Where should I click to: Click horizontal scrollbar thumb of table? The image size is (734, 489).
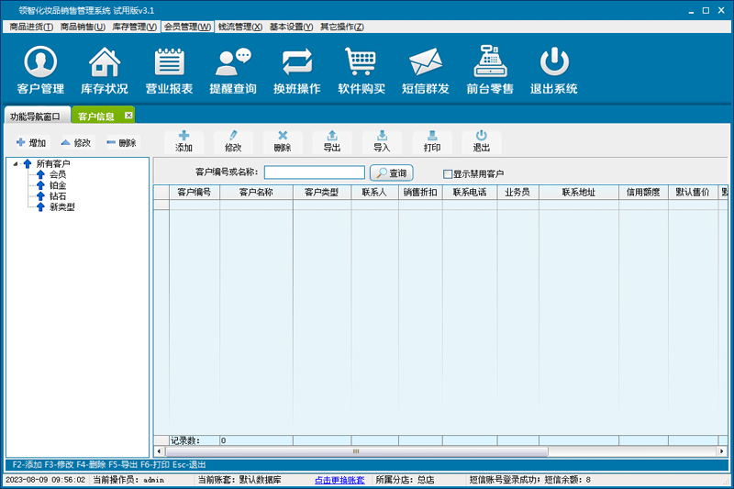pos(356,451)
